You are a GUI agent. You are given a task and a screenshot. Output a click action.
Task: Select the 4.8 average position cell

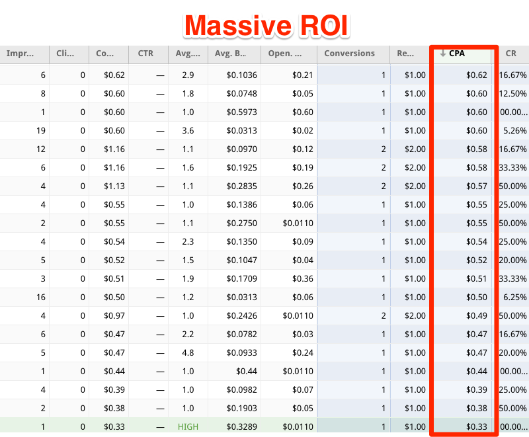tap(188, 353)
